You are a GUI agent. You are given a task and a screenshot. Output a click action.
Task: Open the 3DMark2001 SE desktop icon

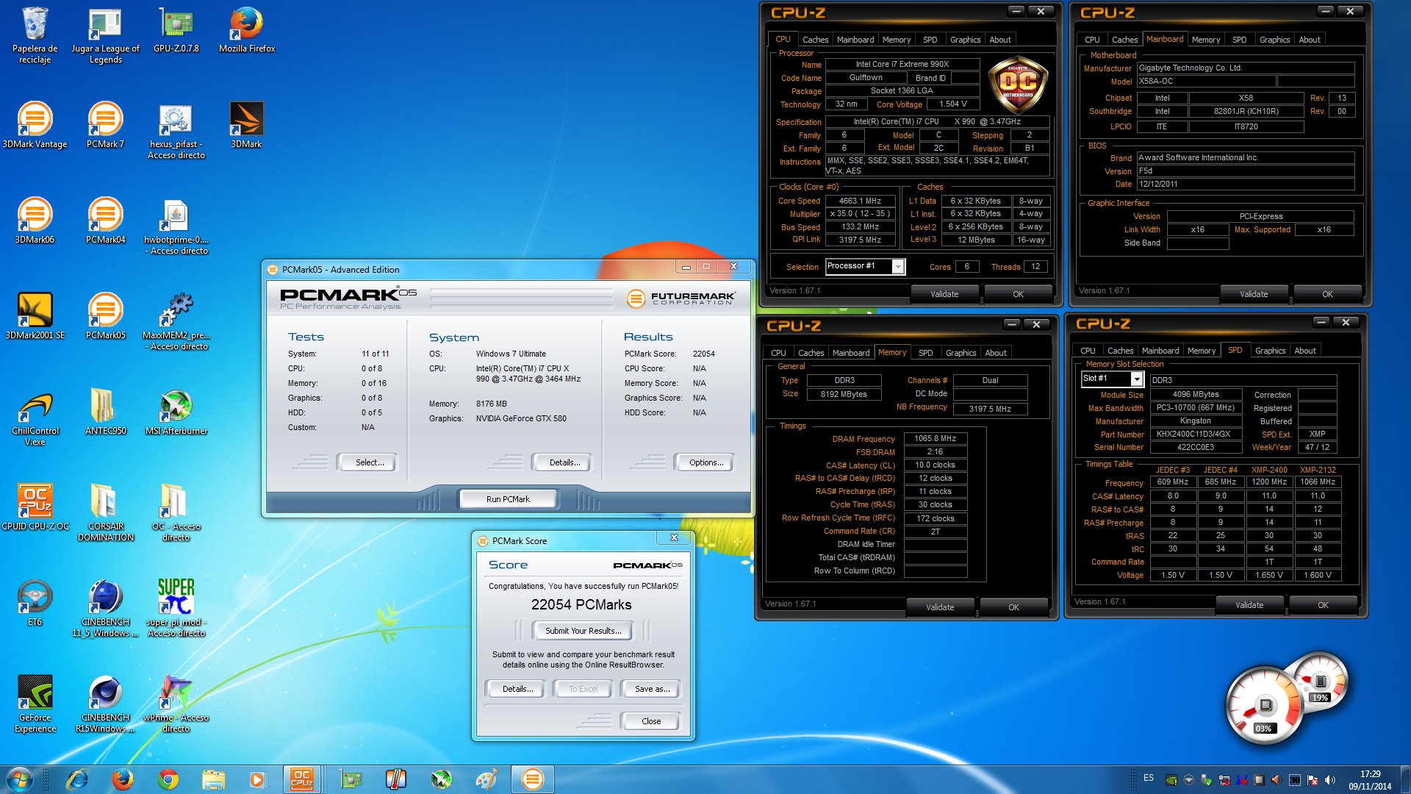coord(35,317)
